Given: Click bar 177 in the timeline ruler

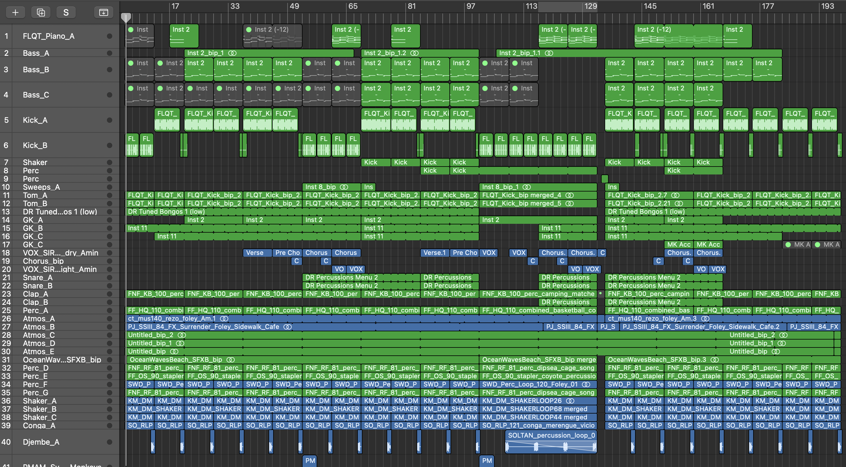Looking at the screenshot, I should coord(768,6).
